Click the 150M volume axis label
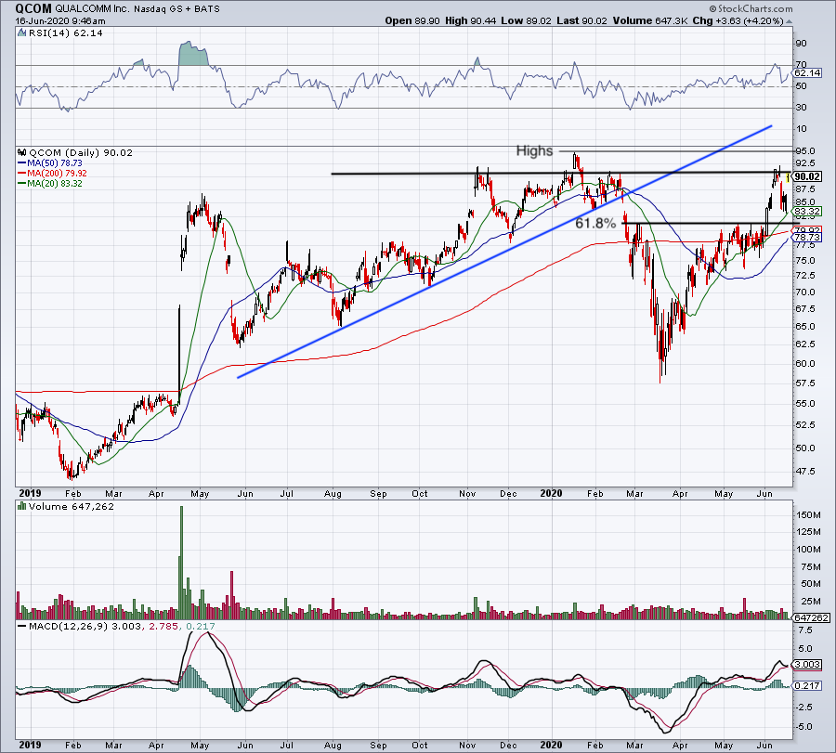Viewport: 836px width, 753px height. (808, 514)
